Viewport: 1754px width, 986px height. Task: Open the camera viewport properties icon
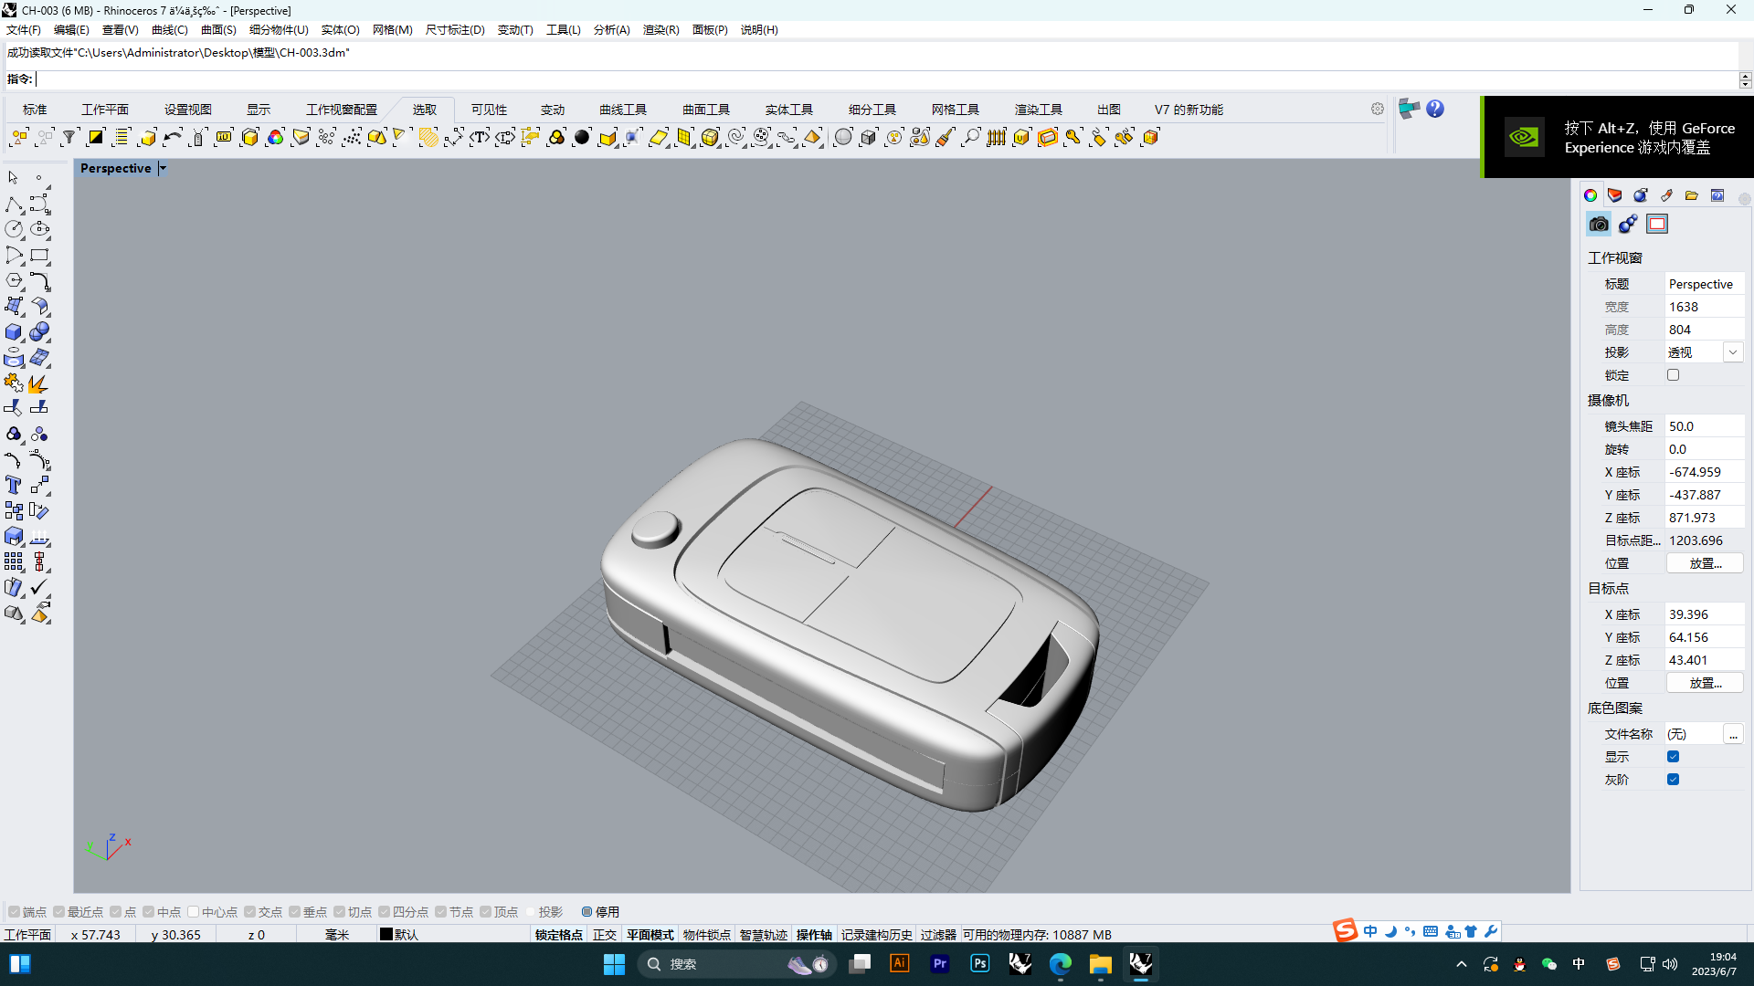(1599, 224)
